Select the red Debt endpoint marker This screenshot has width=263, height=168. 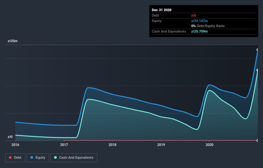coord(258,141)
